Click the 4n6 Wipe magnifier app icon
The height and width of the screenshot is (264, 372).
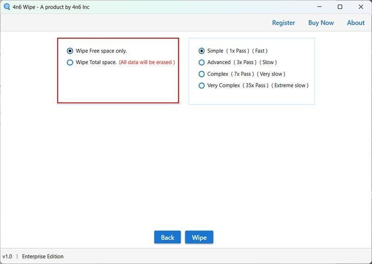(x=7, y=7)
